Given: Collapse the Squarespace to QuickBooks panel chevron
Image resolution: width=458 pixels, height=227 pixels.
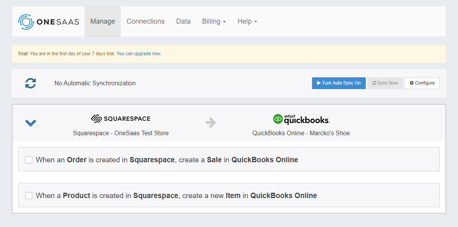Looking at the screenshot, I should 30,123.
